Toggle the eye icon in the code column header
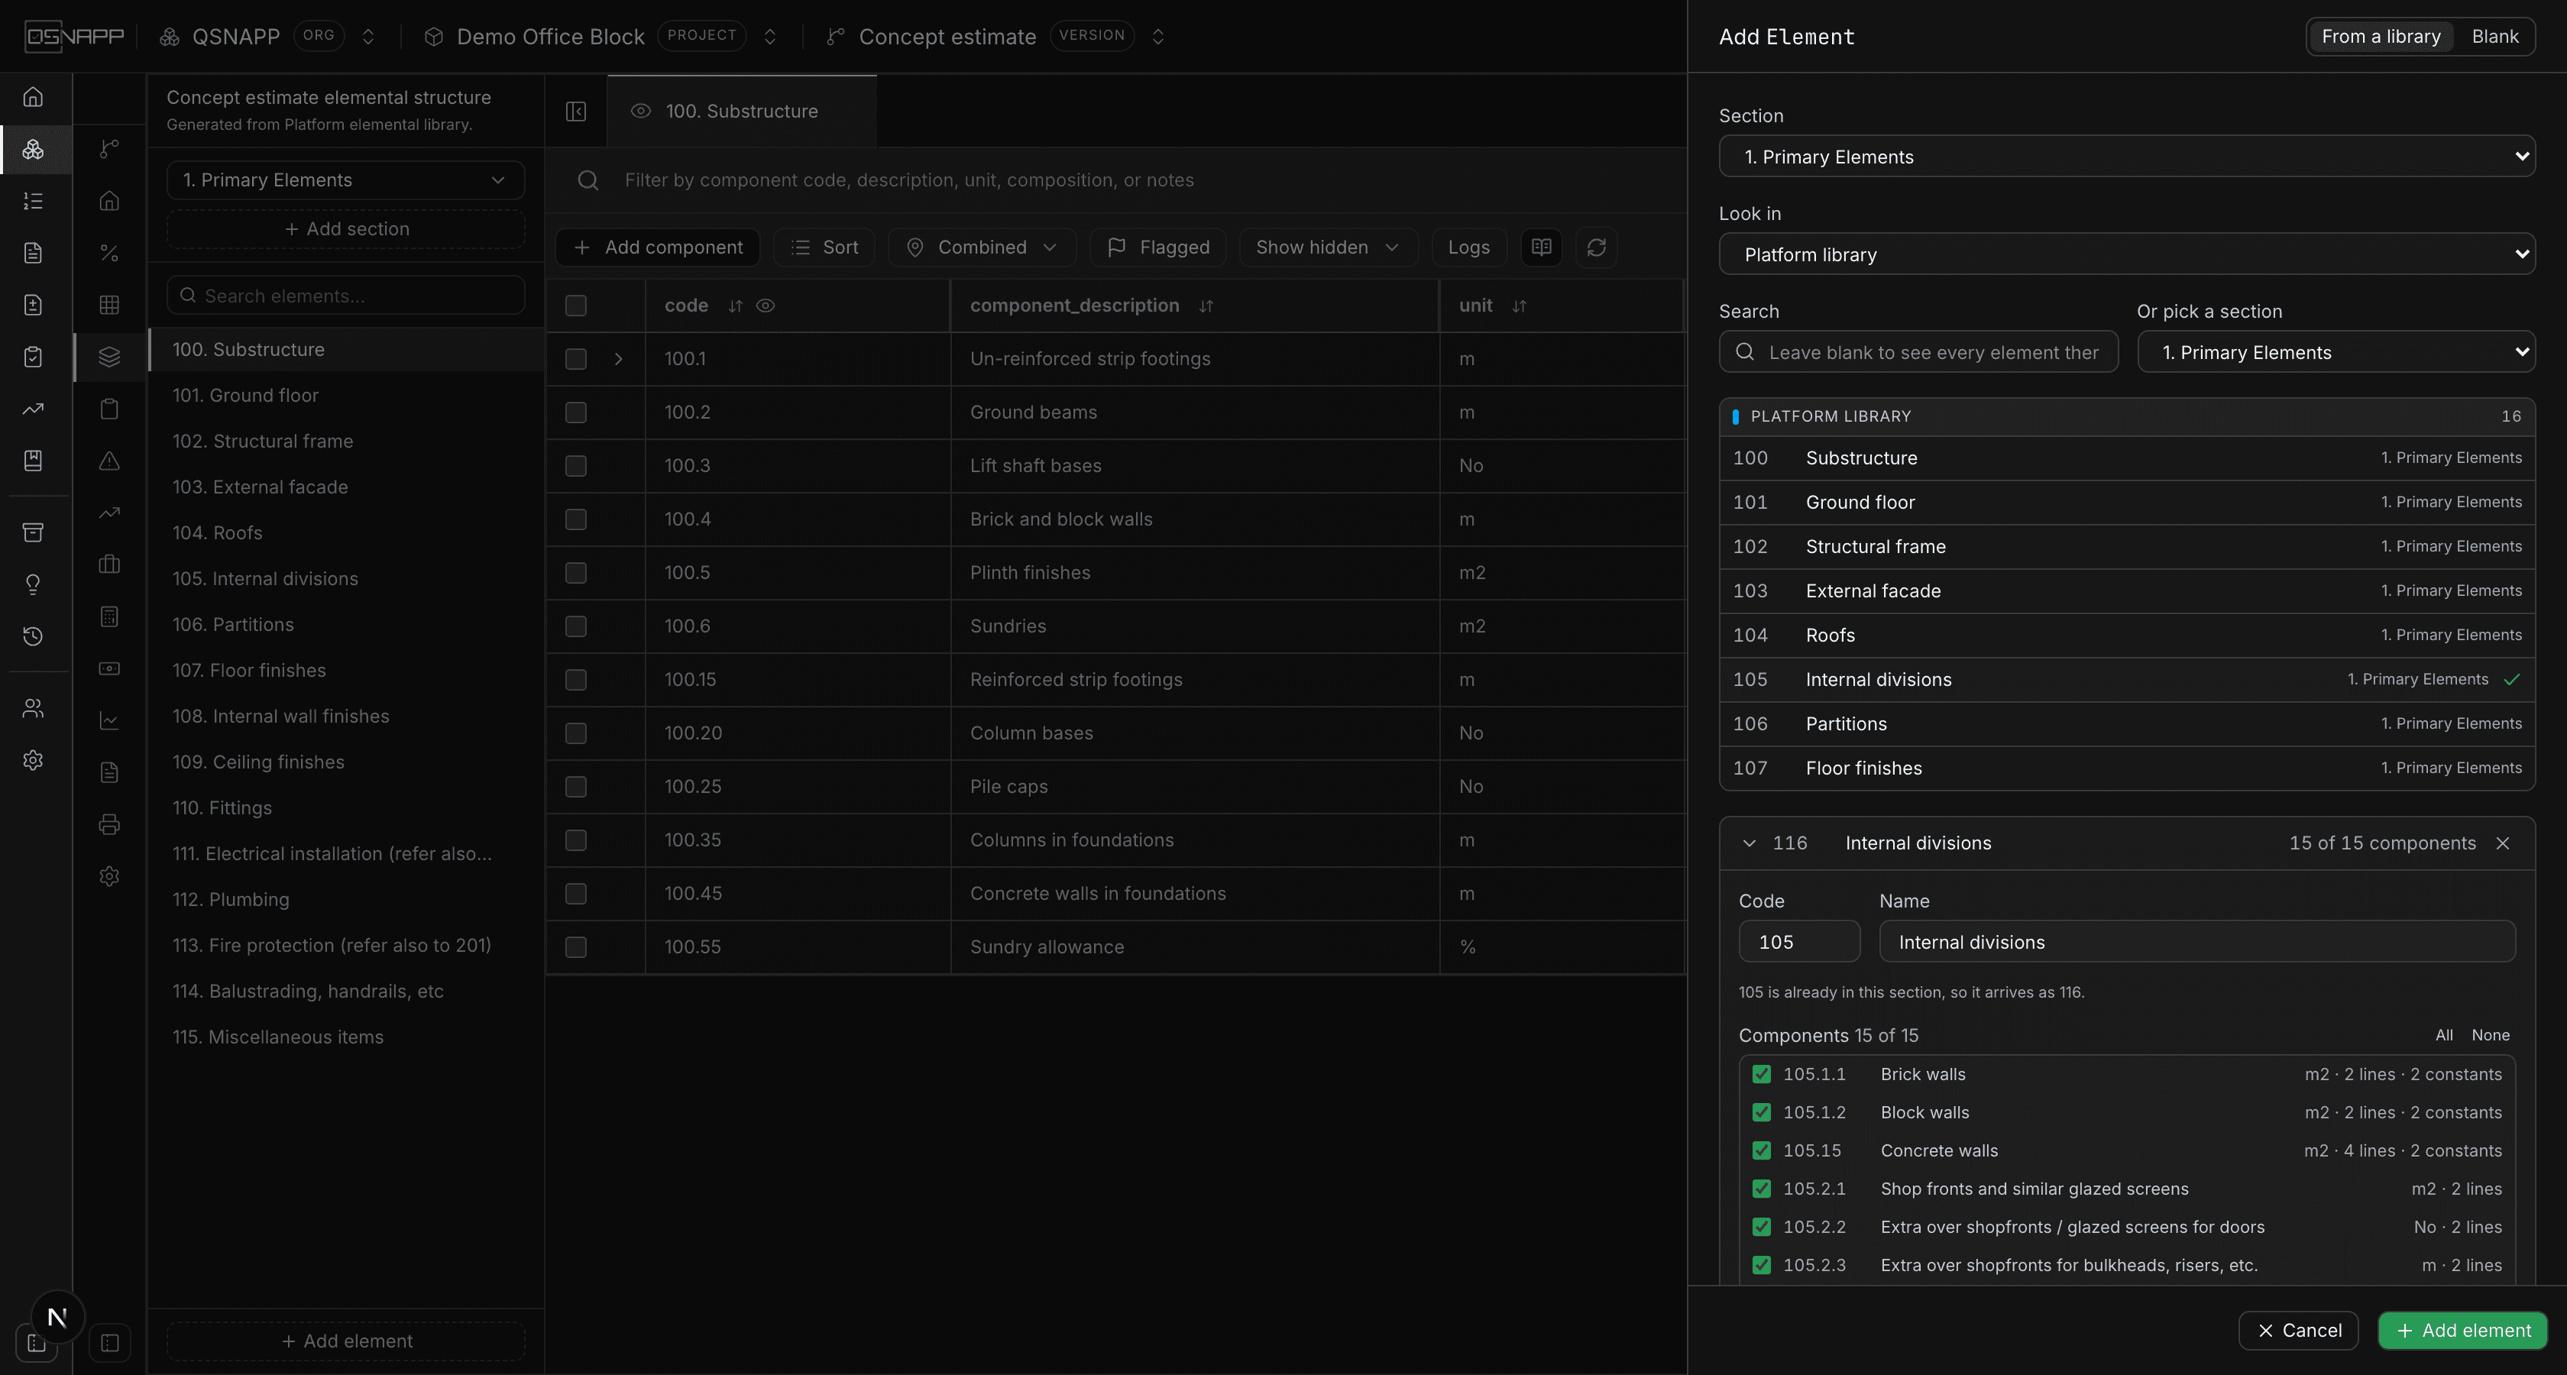 (766, 306)
